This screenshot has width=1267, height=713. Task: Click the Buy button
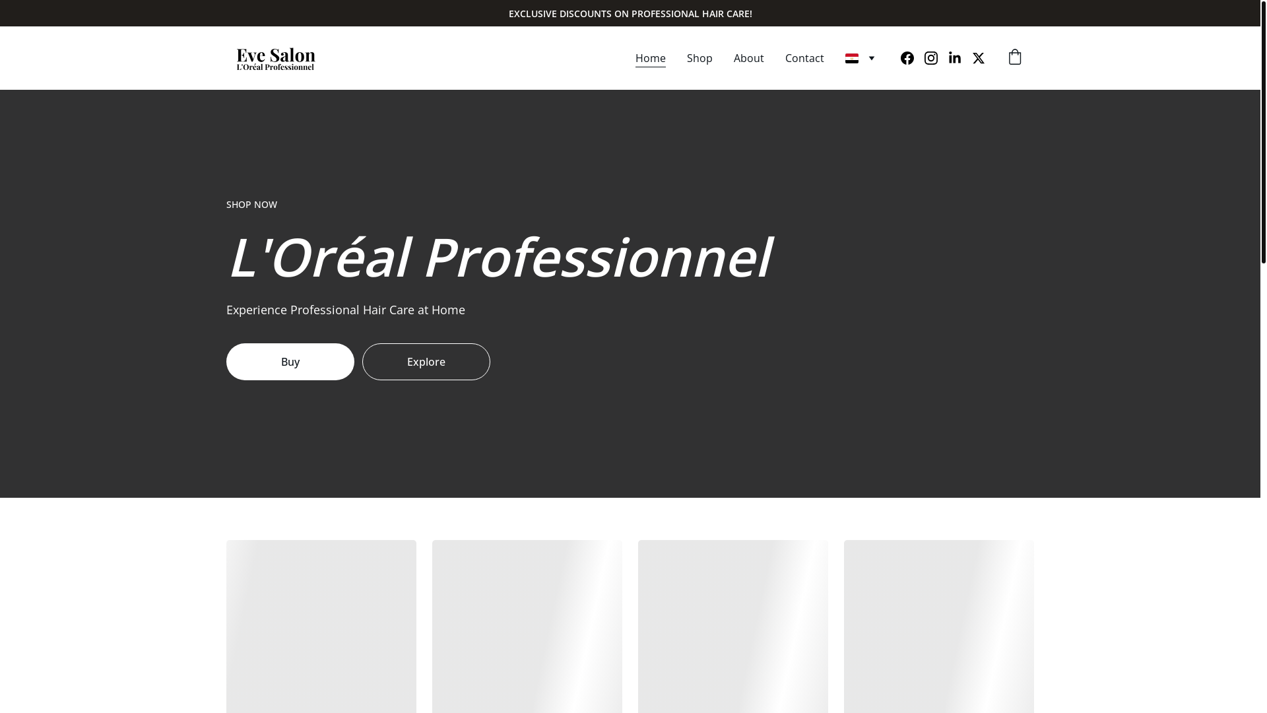(290, 362)
